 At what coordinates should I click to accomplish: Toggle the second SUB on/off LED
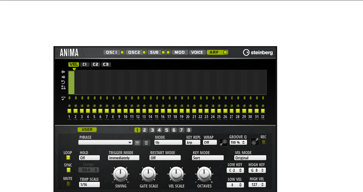coord(168,52)
